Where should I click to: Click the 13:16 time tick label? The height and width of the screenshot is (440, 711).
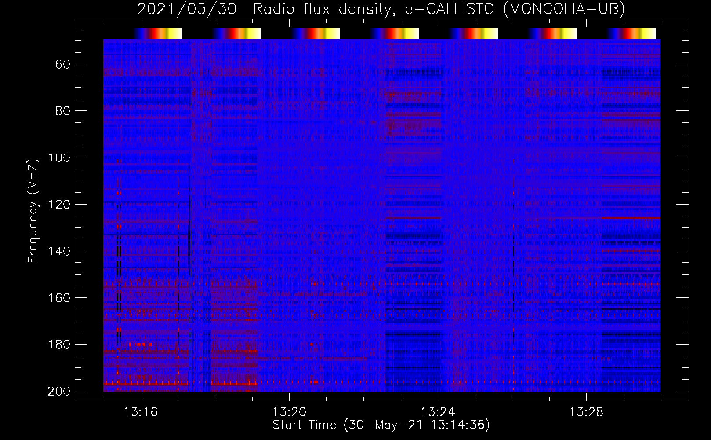[141, 412]
